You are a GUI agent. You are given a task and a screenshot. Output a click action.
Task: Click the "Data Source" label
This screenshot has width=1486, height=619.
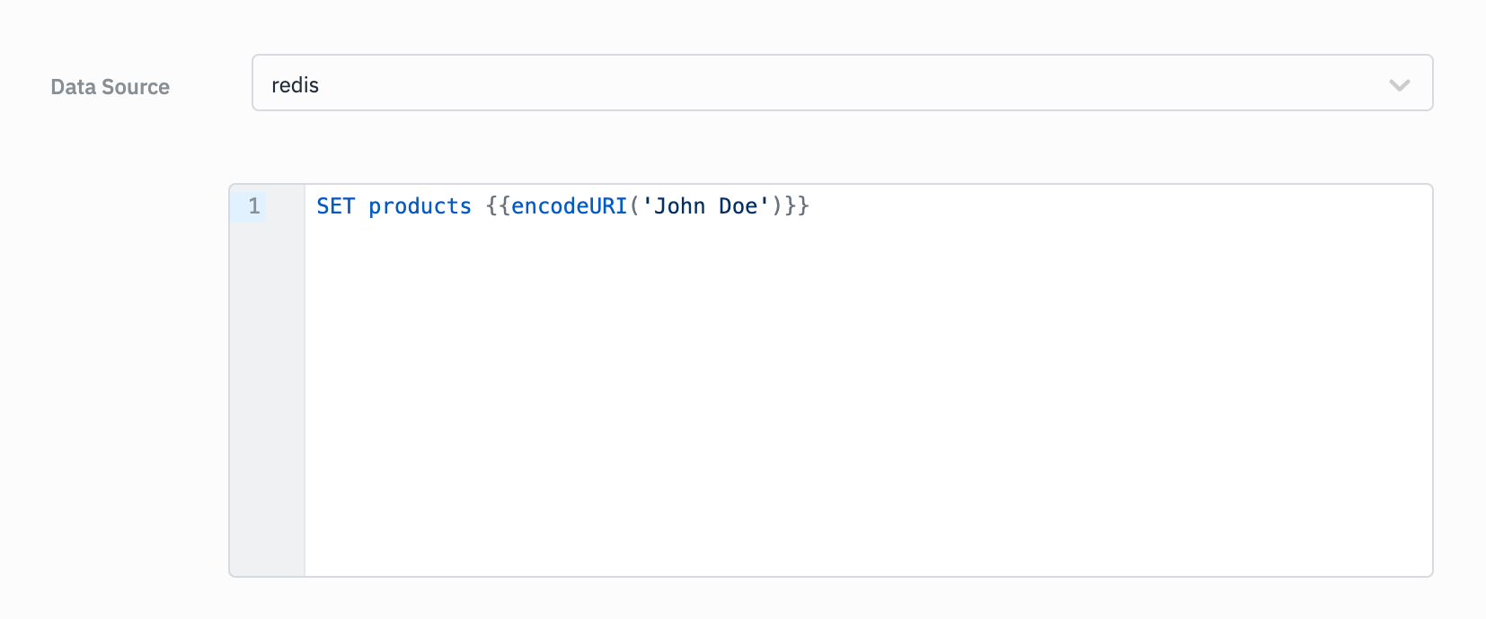110,87
